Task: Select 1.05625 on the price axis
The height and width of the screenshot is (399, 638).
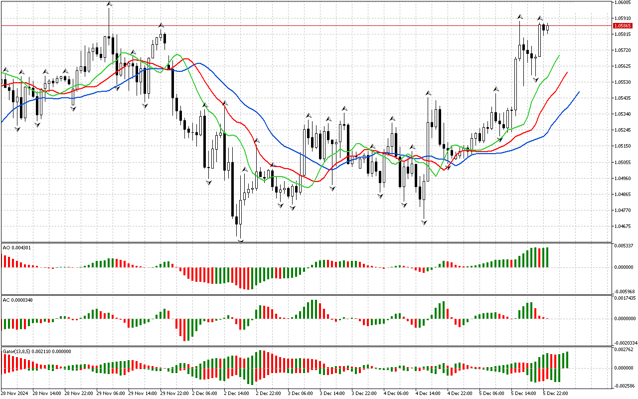Action: [623, 66]
